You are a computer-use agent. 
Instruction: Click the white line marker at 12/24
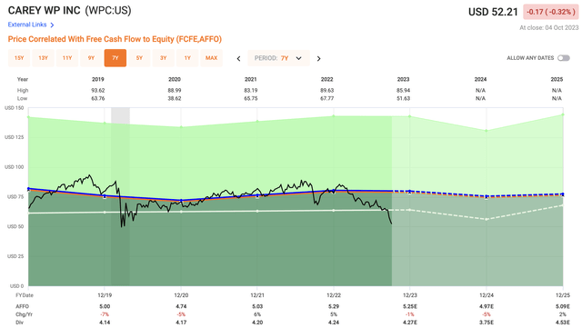(x=487, y=219)
